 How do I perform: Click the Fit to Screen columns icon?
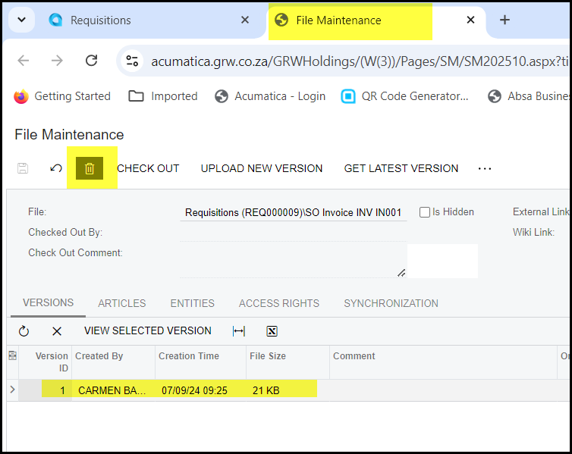point(239,331)
